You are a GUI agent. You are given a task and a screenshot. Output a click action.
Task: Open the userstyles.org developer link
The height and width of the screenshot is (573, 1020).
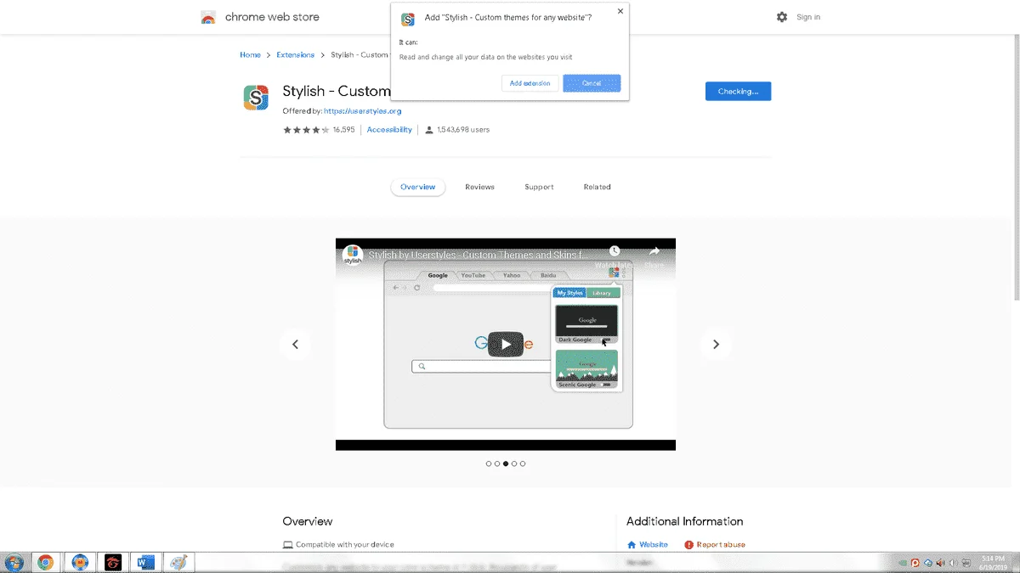(x=362, y=111)
